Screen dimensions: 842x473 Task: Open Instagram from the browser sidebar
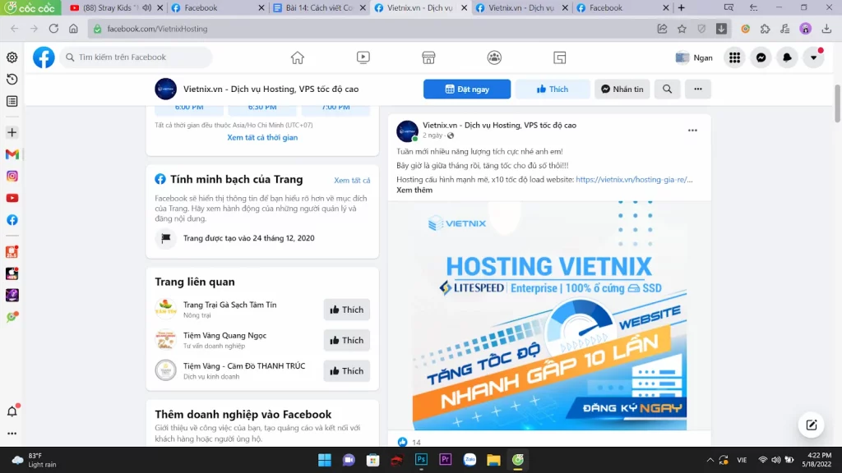click(12, 177)
